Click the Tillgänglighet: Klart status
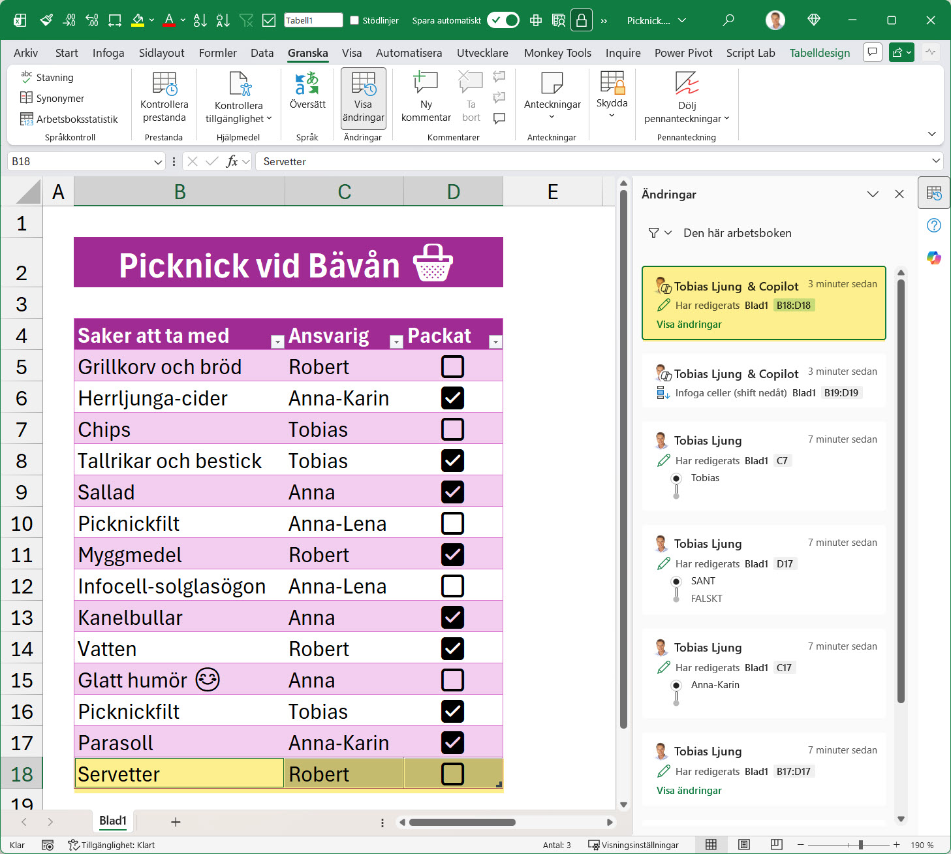 click(112, 845)
